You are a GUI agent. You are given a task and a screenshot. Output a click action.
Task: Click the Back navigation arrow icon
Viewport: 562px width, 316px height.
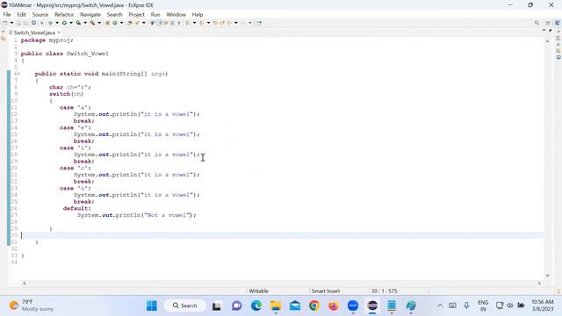click(229, 23)
